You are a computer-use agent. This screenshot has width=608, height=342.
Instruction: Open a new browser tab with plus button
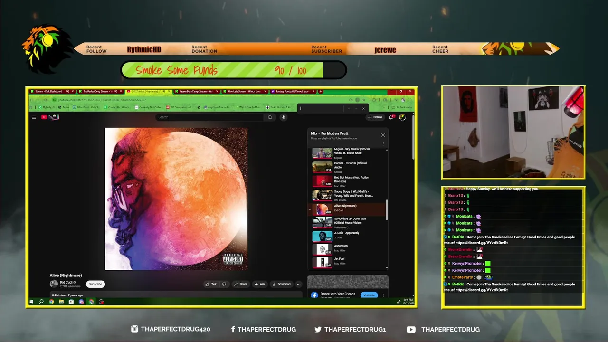tap(321, 91)
